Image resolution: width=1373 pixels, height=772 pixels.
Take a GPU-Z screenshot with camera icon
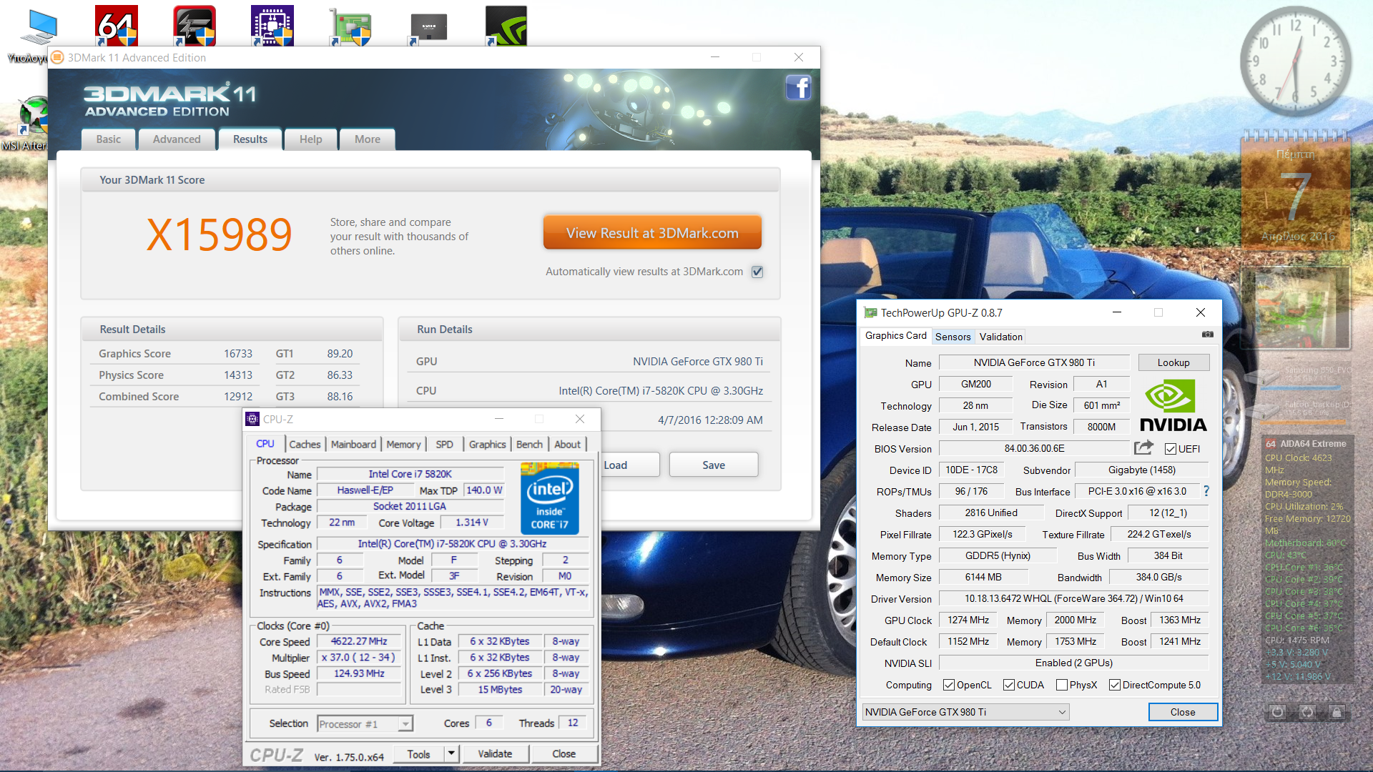pos(1208,335)
